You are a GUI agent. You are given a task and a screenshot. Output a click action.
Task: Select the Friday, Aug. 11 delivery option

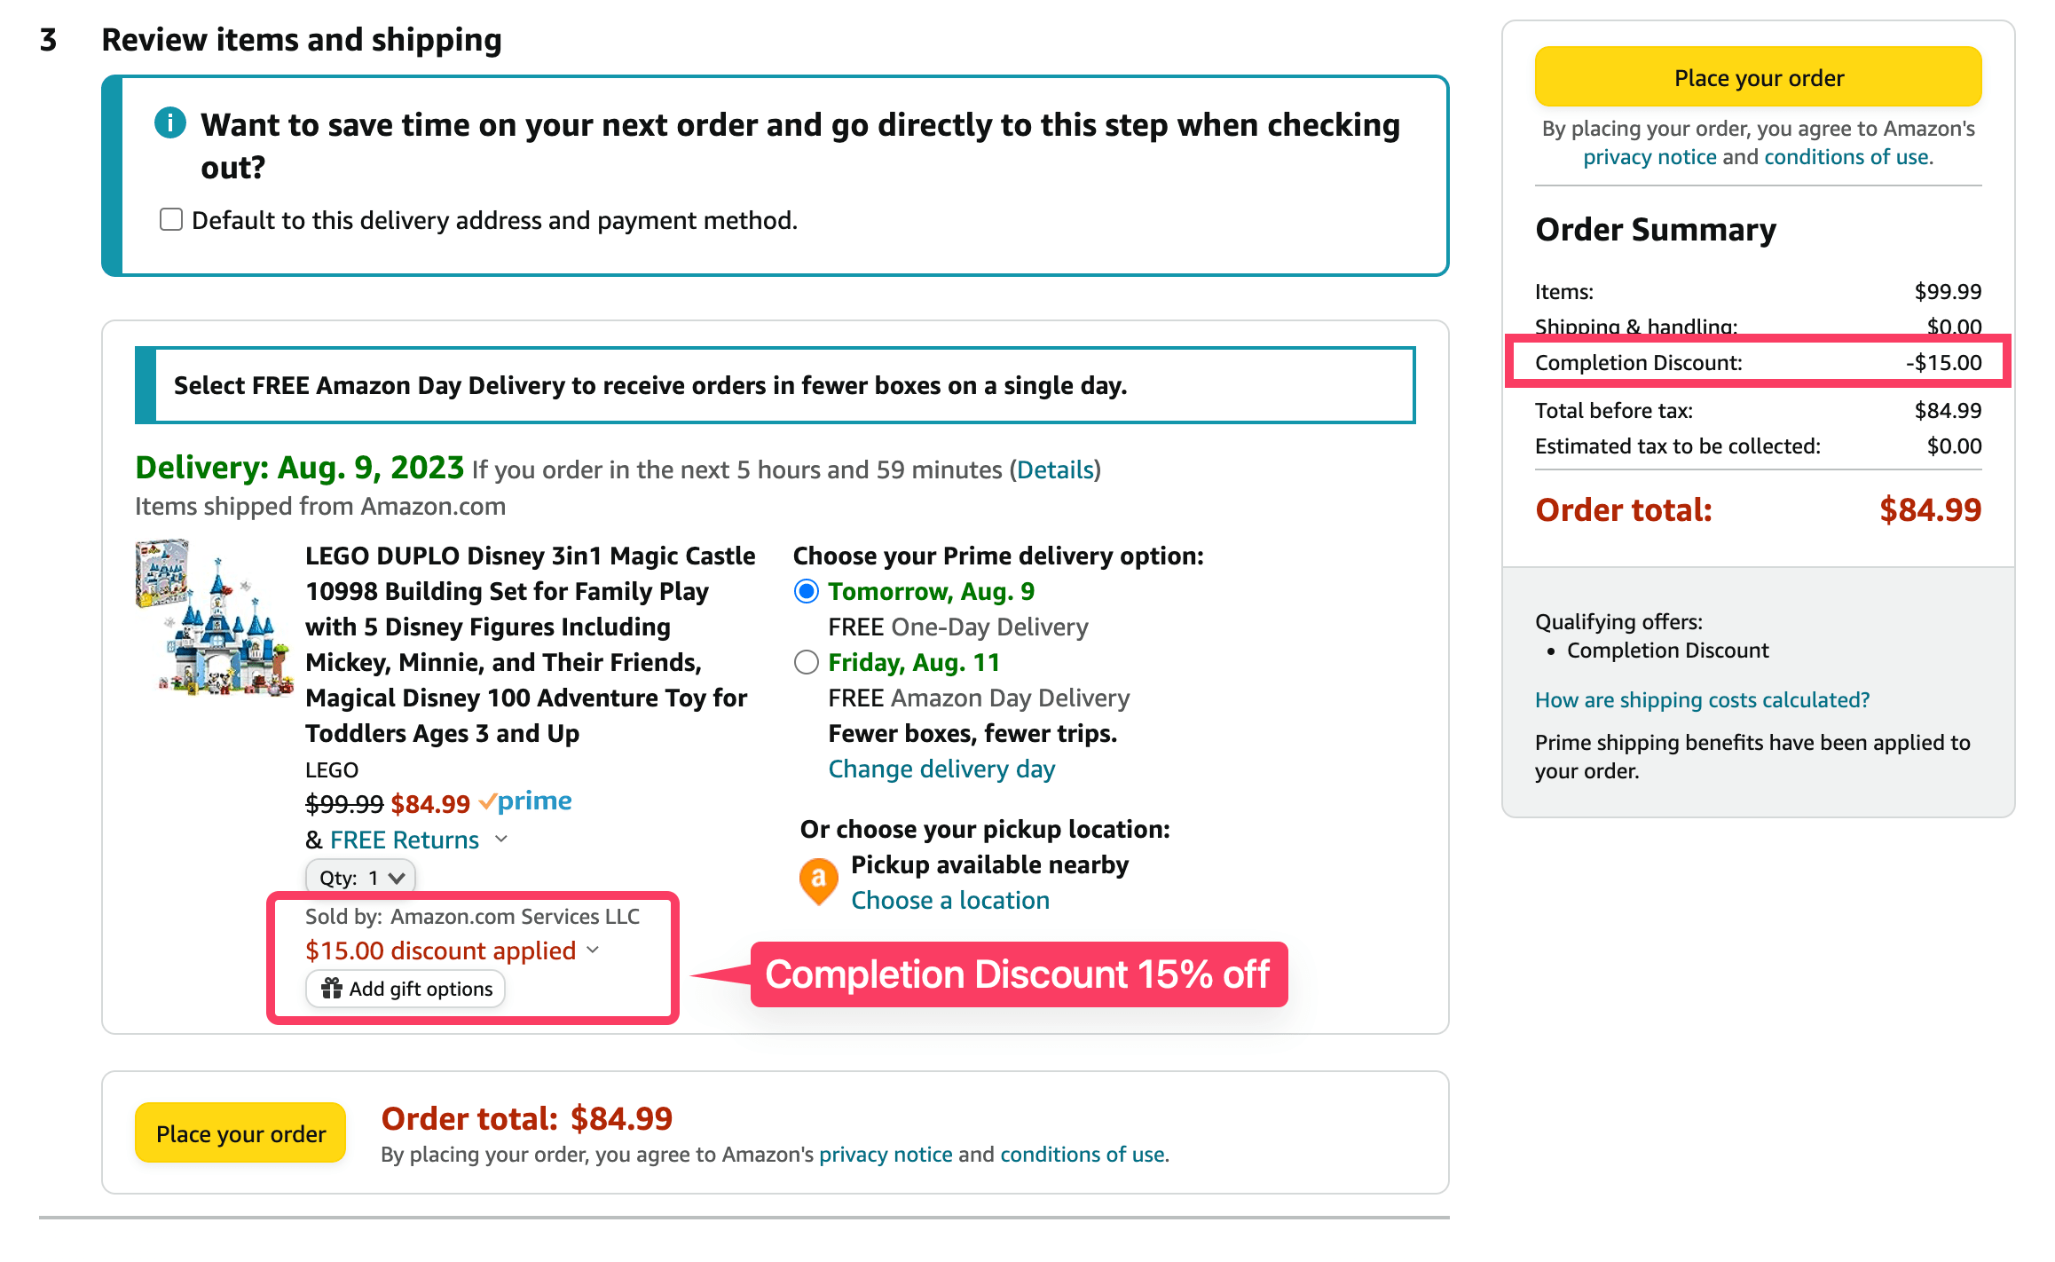807,662
